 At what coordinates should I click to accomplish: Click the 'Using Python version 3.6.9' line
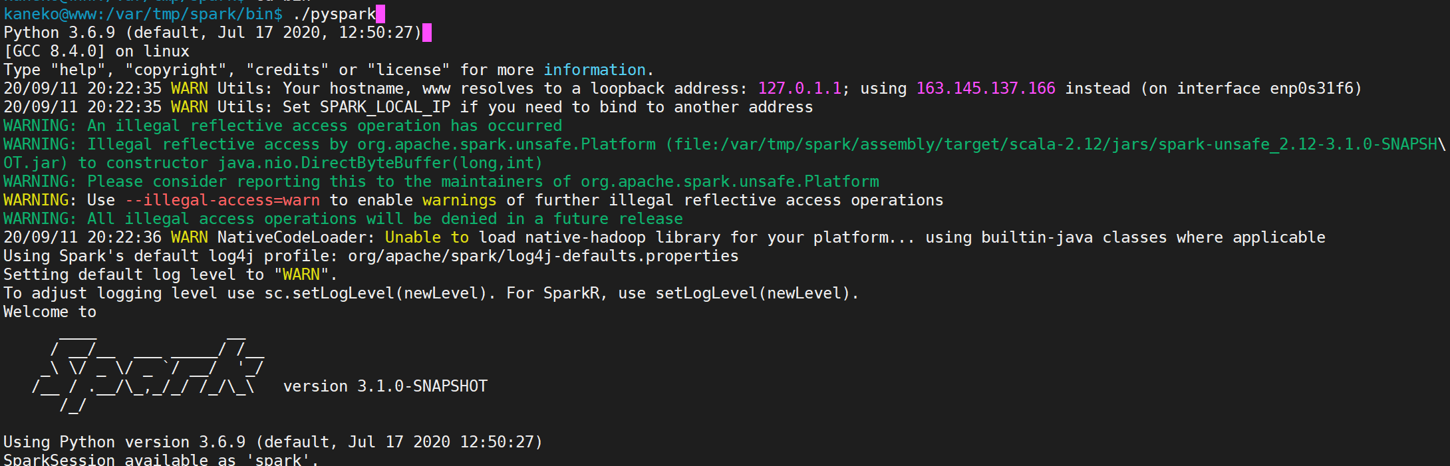pos(273,442)
